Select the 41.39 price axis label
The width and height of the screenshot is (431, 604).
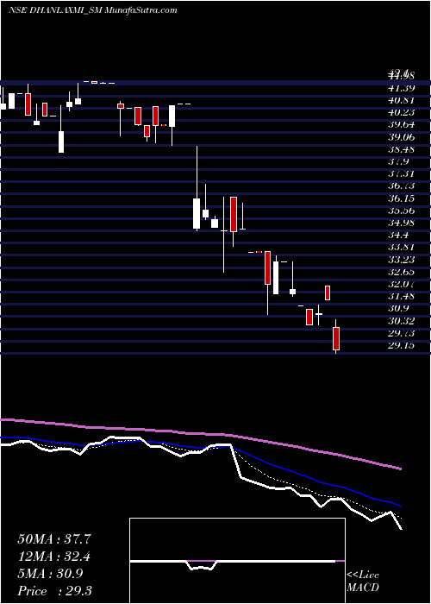click(403, 88)
